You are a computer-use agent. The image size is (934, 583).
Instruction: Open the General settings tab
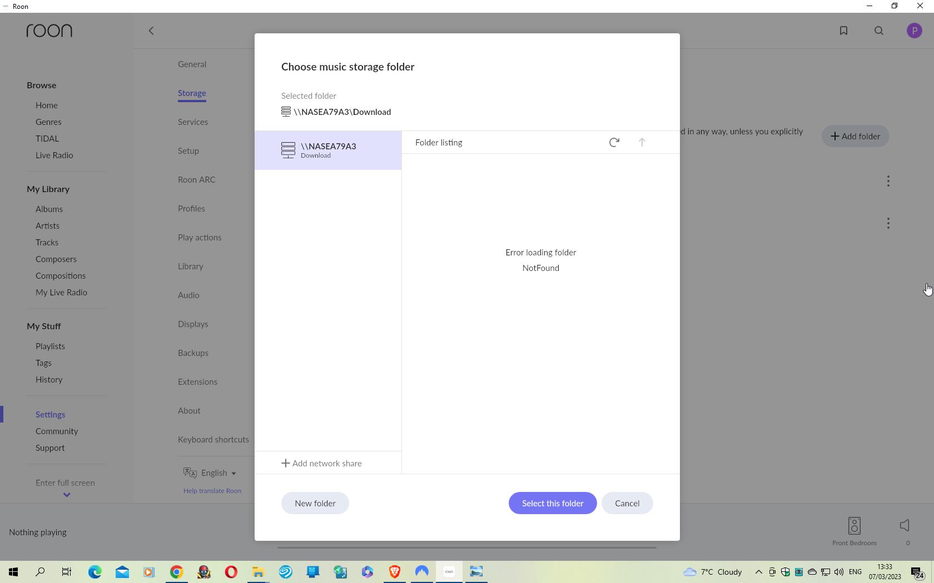click(x=192, y=64)
